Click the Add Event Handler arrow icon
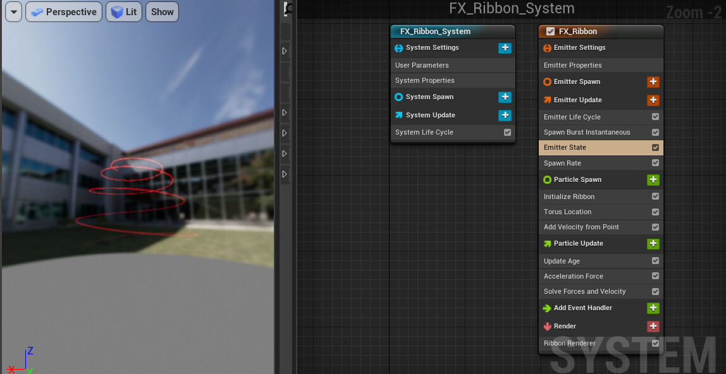 (547, 308)
